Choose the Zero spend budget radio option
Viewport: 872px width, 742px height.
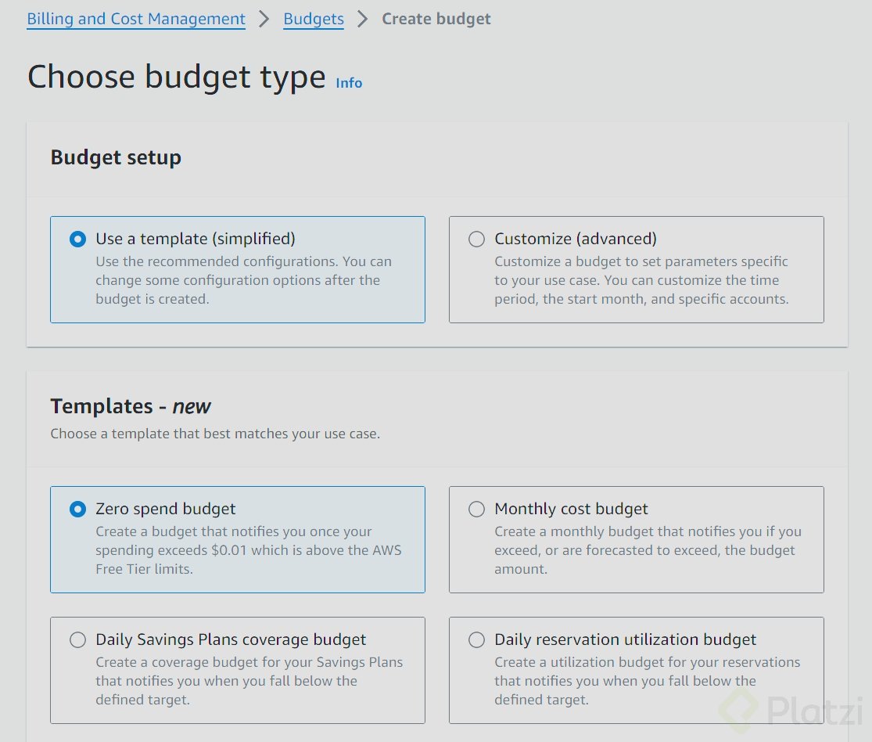point(77,510)
